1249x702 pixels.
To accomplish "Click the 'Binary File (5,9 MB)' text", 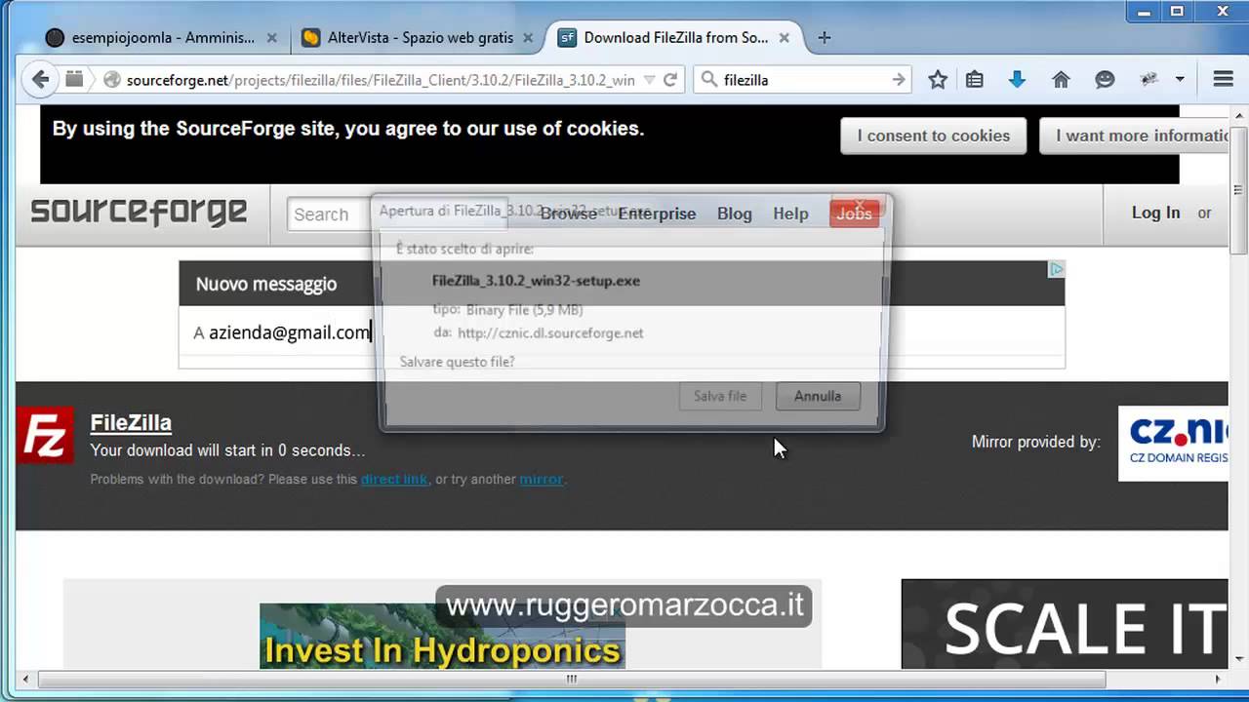I will [x=524, y=310].
